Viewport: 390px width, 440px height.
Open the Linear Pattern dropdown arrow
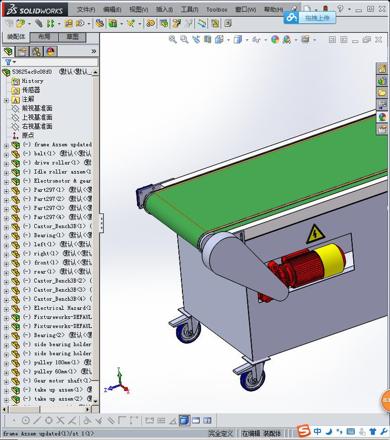point(59,24)
